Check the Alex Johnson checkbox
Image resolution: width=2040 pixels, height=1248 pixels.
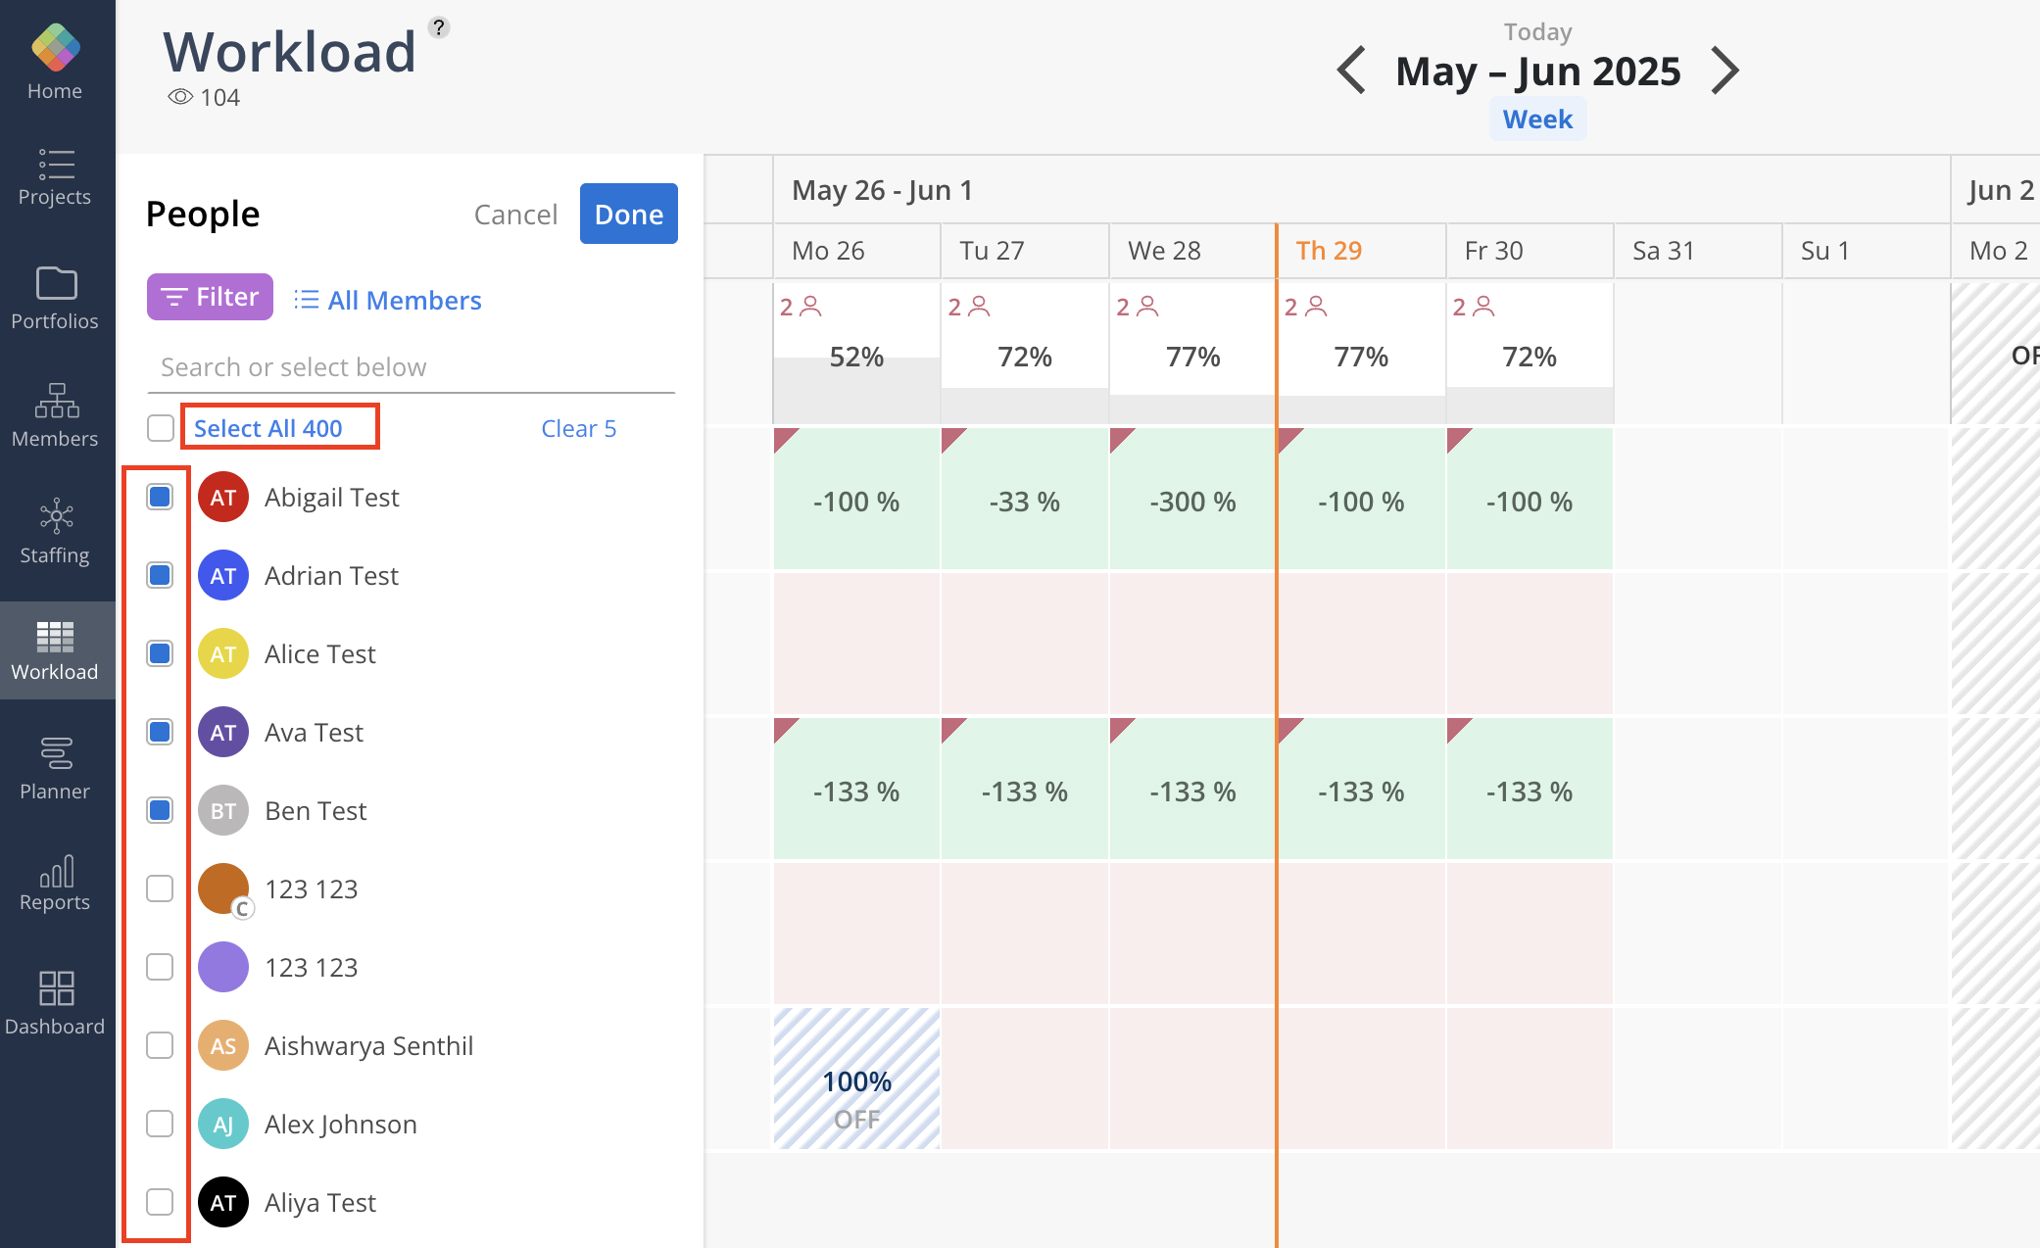point(160,1124)
